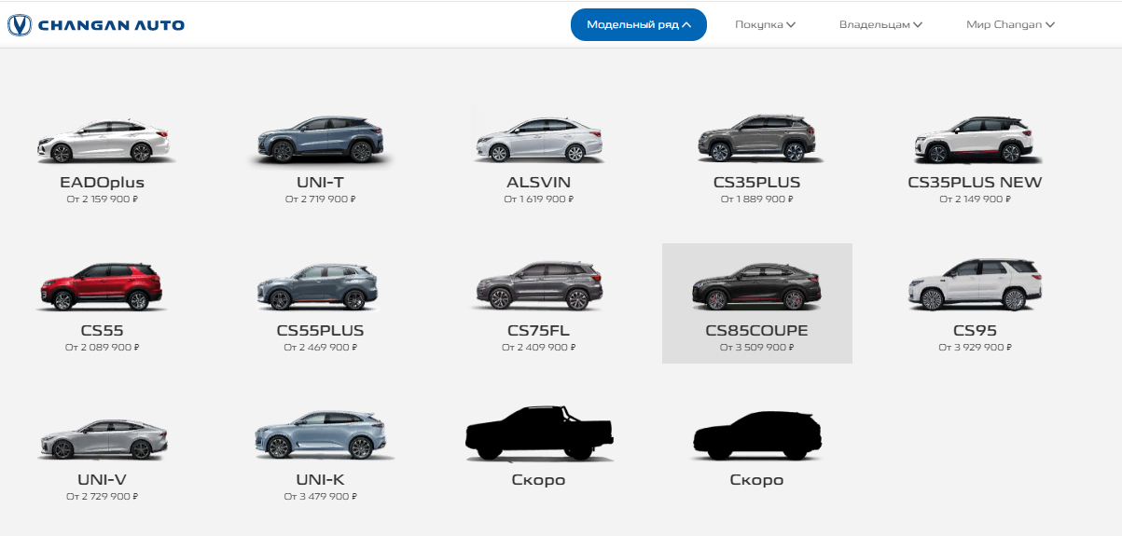
Task: Click the UNI-K model name
Action: point(321,480)
